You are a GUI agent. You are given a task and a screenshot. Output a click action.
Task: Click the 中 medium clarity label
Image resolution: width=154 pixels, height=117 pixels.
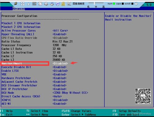pos(96,7)
